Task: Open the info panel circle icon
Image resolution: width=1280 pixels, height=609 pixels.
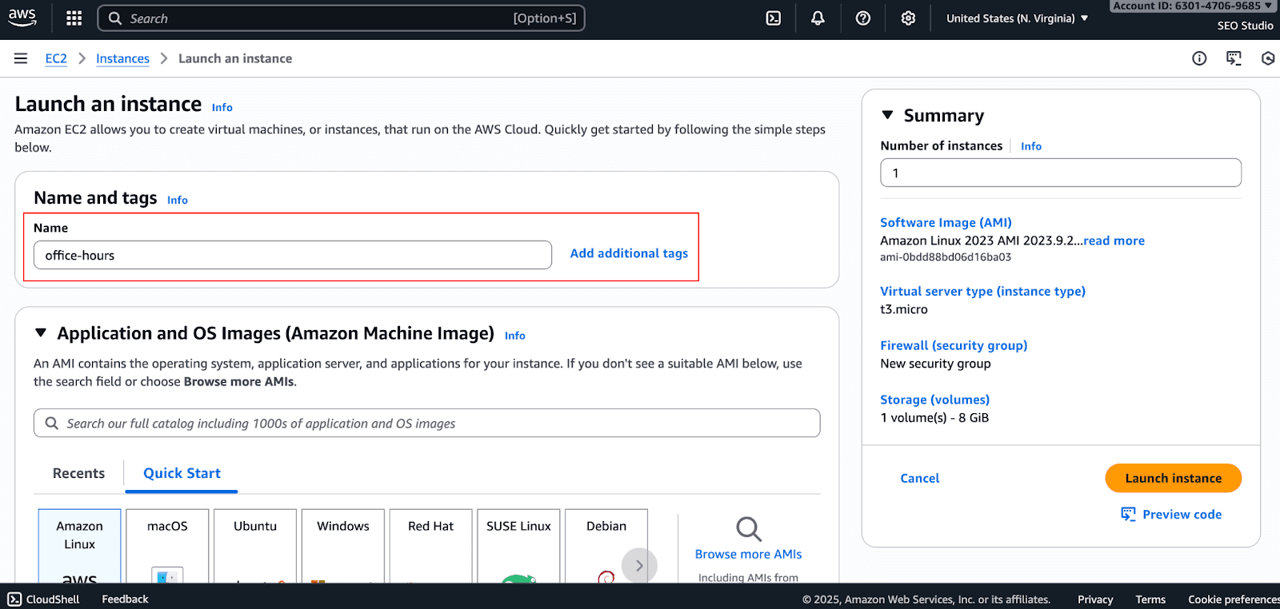Action: coord(1199,58)
